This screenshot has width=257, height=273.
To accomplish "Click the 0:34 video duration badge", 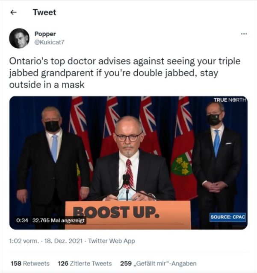I will click(22, 221).
